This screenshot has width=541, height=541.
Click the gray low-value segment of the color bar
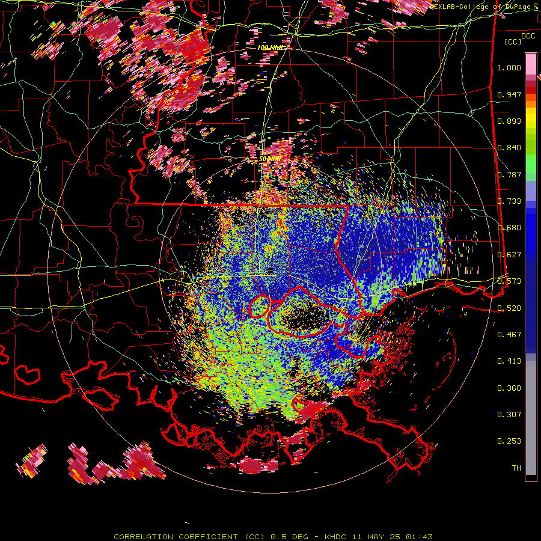pyautogui.click(x=531, y=418)
